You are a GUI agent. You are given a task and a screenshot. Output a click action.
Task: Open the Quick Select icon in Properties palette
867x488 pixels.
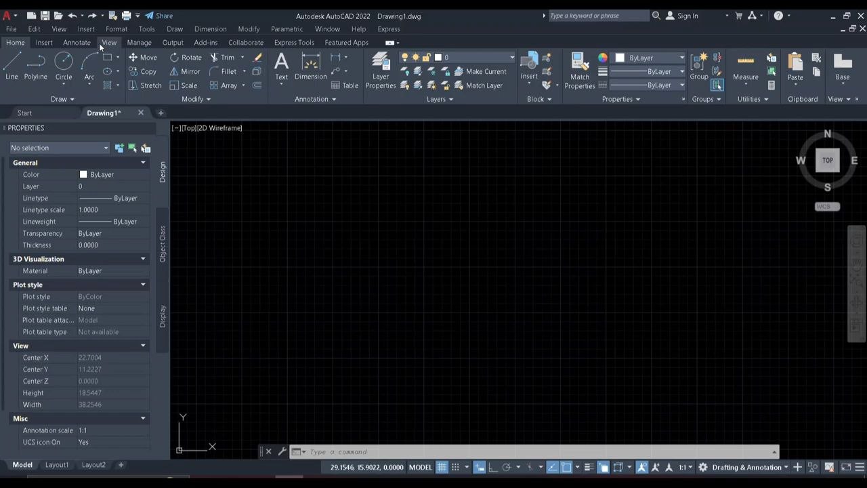(x=146, y=148)
